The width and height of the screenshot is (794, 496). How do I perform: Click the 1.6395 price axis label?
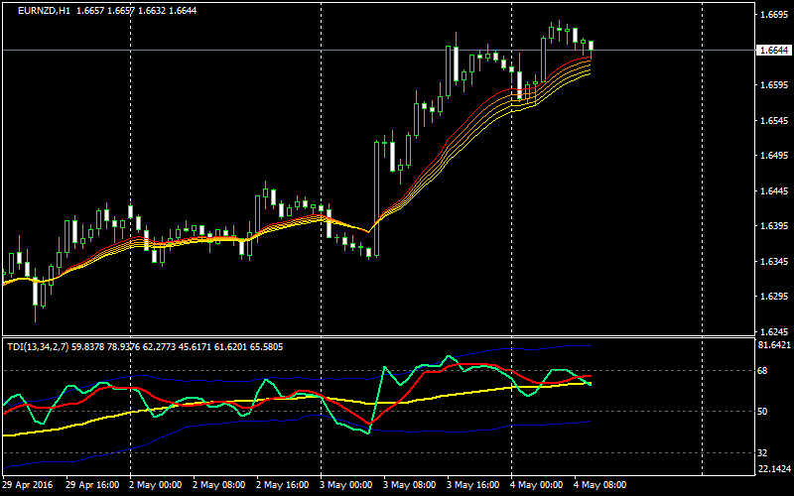tap(775, 226)
